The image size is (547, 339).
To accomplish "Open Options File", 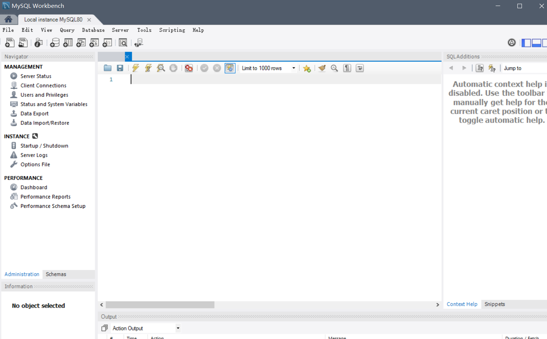I will (35, 164).
